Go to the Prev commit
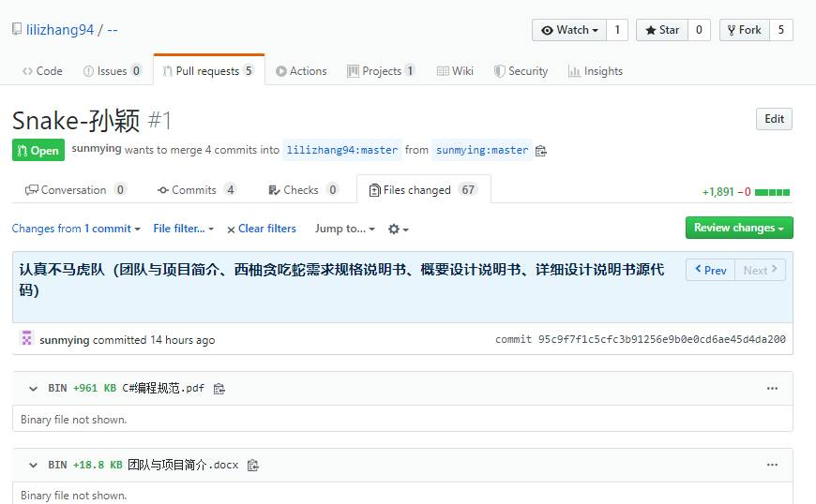Viewport: 816px width, 504px height. tap(710, 270)
